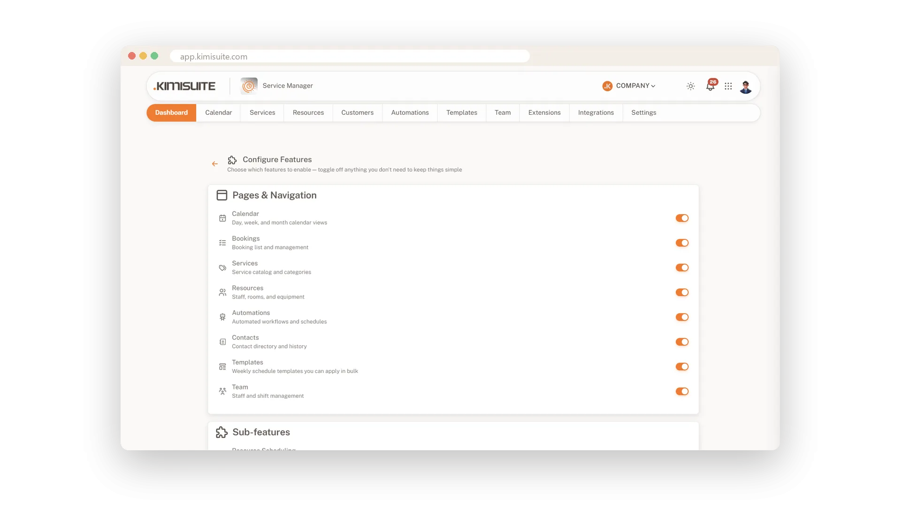Select the Extensions tab
The height and width of the screenshot is (506, 901).
point(544,113)
